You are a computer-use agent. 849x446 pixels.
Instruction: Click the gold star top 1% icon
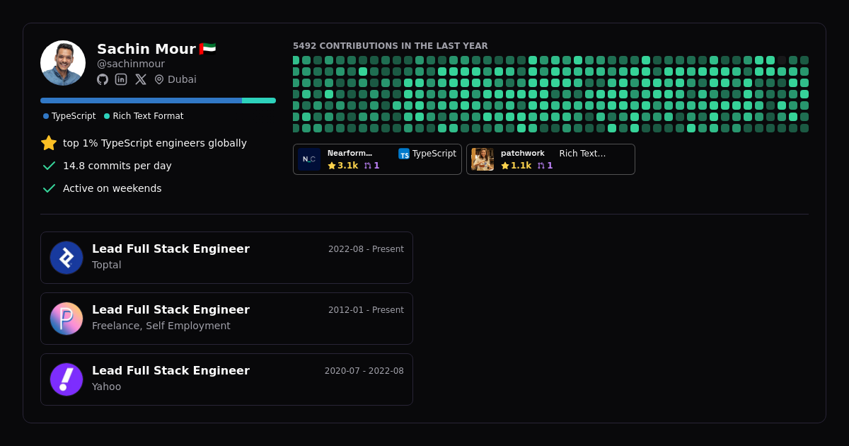[x=49, y=143]
